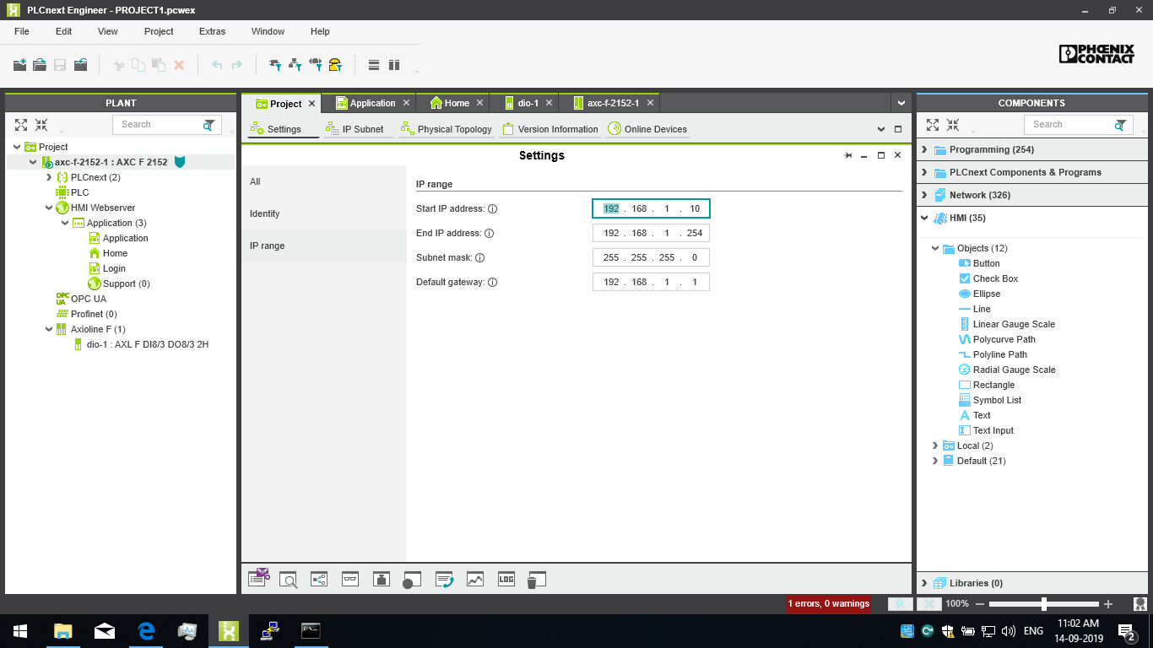Screen dimensions: 1153x648
Task: Open the Logic Analyzer chart icon
Action: click(x=475, y=579)
